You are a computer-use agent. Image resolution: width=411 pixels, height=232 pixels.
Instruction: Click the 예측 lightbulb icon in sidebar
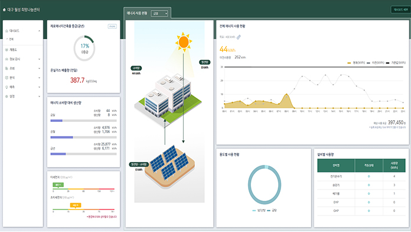[6, 87]
